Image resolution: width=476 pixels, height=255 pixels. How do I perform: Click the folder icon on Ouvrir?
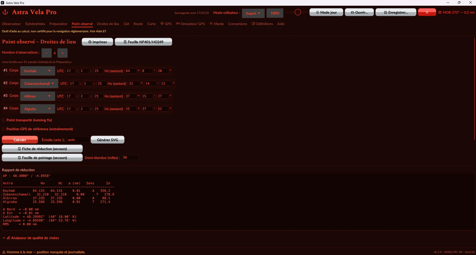[x=353, y=12]
